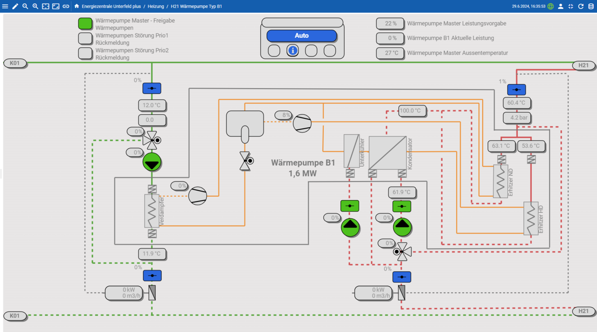Image resolution: width=597 pixels, height=332 pixels.
Task: Open the user account icon
Action: tap(561, 7)
